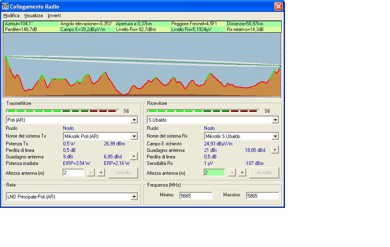Click the transmitter S6 signal meter bar
Screen dimensions: 390x247
[x=62, y=111]
